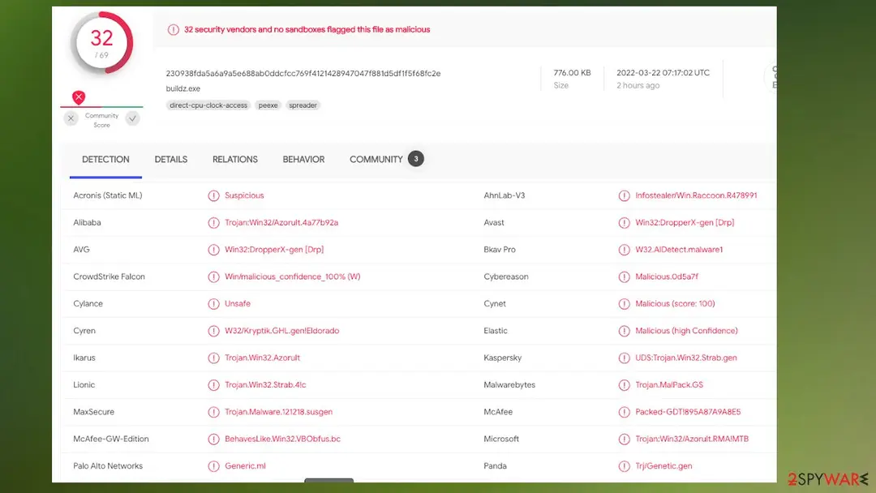Click BehavesLike.Win32.VBObfus.bc result
The image size is (876, 493).
click(283, 439)
